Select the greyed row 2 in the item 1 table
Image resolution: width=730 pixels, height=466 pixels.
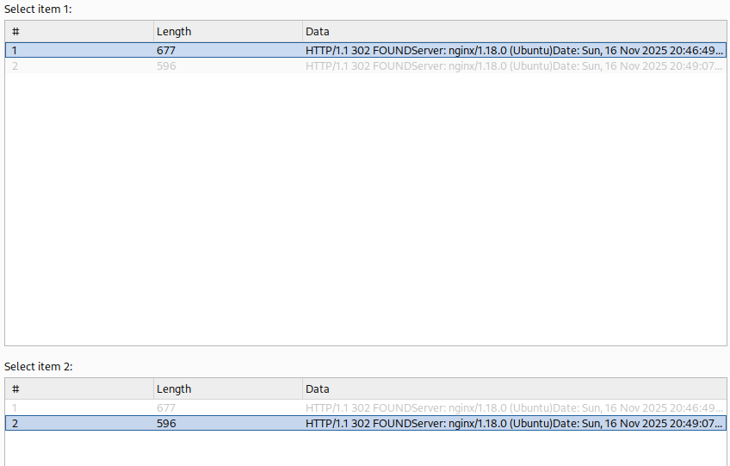pyautogui.click(x=366, y=65)
